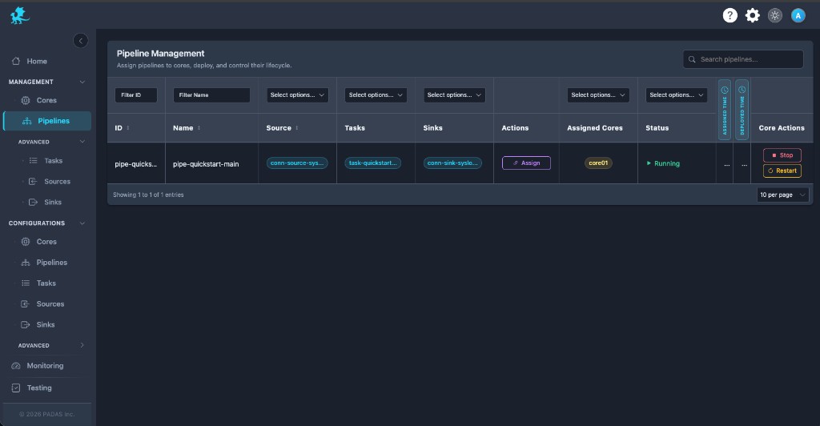Image resolution: width=820 pixels, height=426 pixels.
Task: Click 'Showing 1 to 1 of 1 entries' text
Action: click(148, 195)
